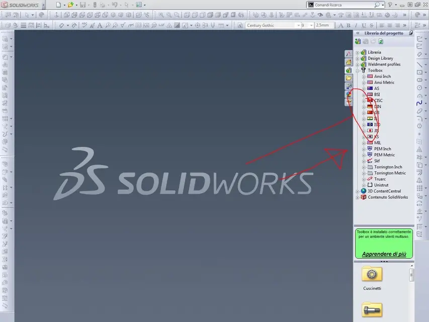This screenshot has width=429, height=322.
Task: Click the 2.5mm text height field
Action: click(324, 25)
